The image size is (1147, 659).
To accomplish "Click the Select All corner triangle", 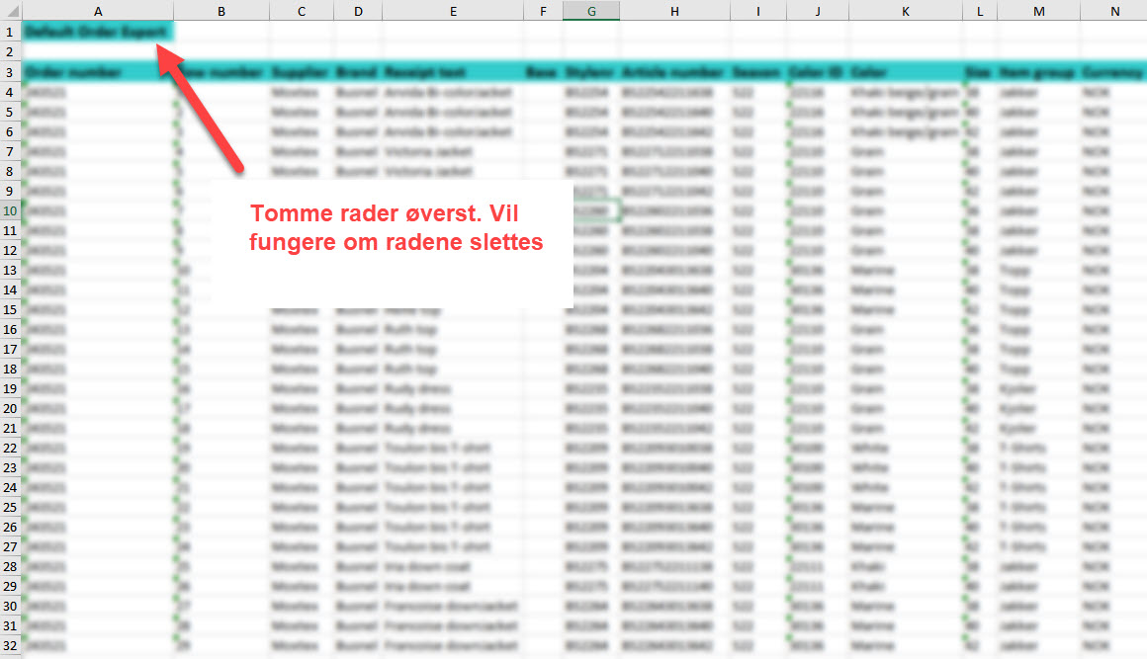I will point(11,10).
